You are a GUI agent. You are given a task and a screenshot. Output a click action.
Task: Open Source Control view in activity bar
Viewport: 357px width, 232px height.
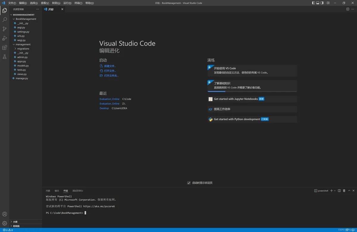click(4, 29)
